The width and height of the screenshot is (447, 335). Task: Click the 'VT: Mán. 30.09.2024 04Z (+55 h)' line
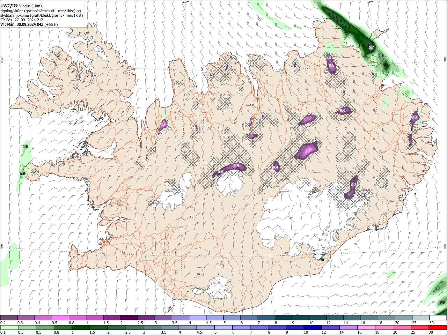pyautogui.click(x=29, y=24)
